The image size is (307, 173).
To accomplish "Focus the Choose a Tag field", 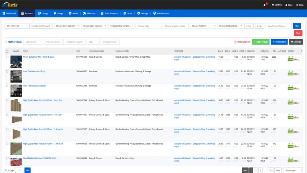I will pos(149,26).
